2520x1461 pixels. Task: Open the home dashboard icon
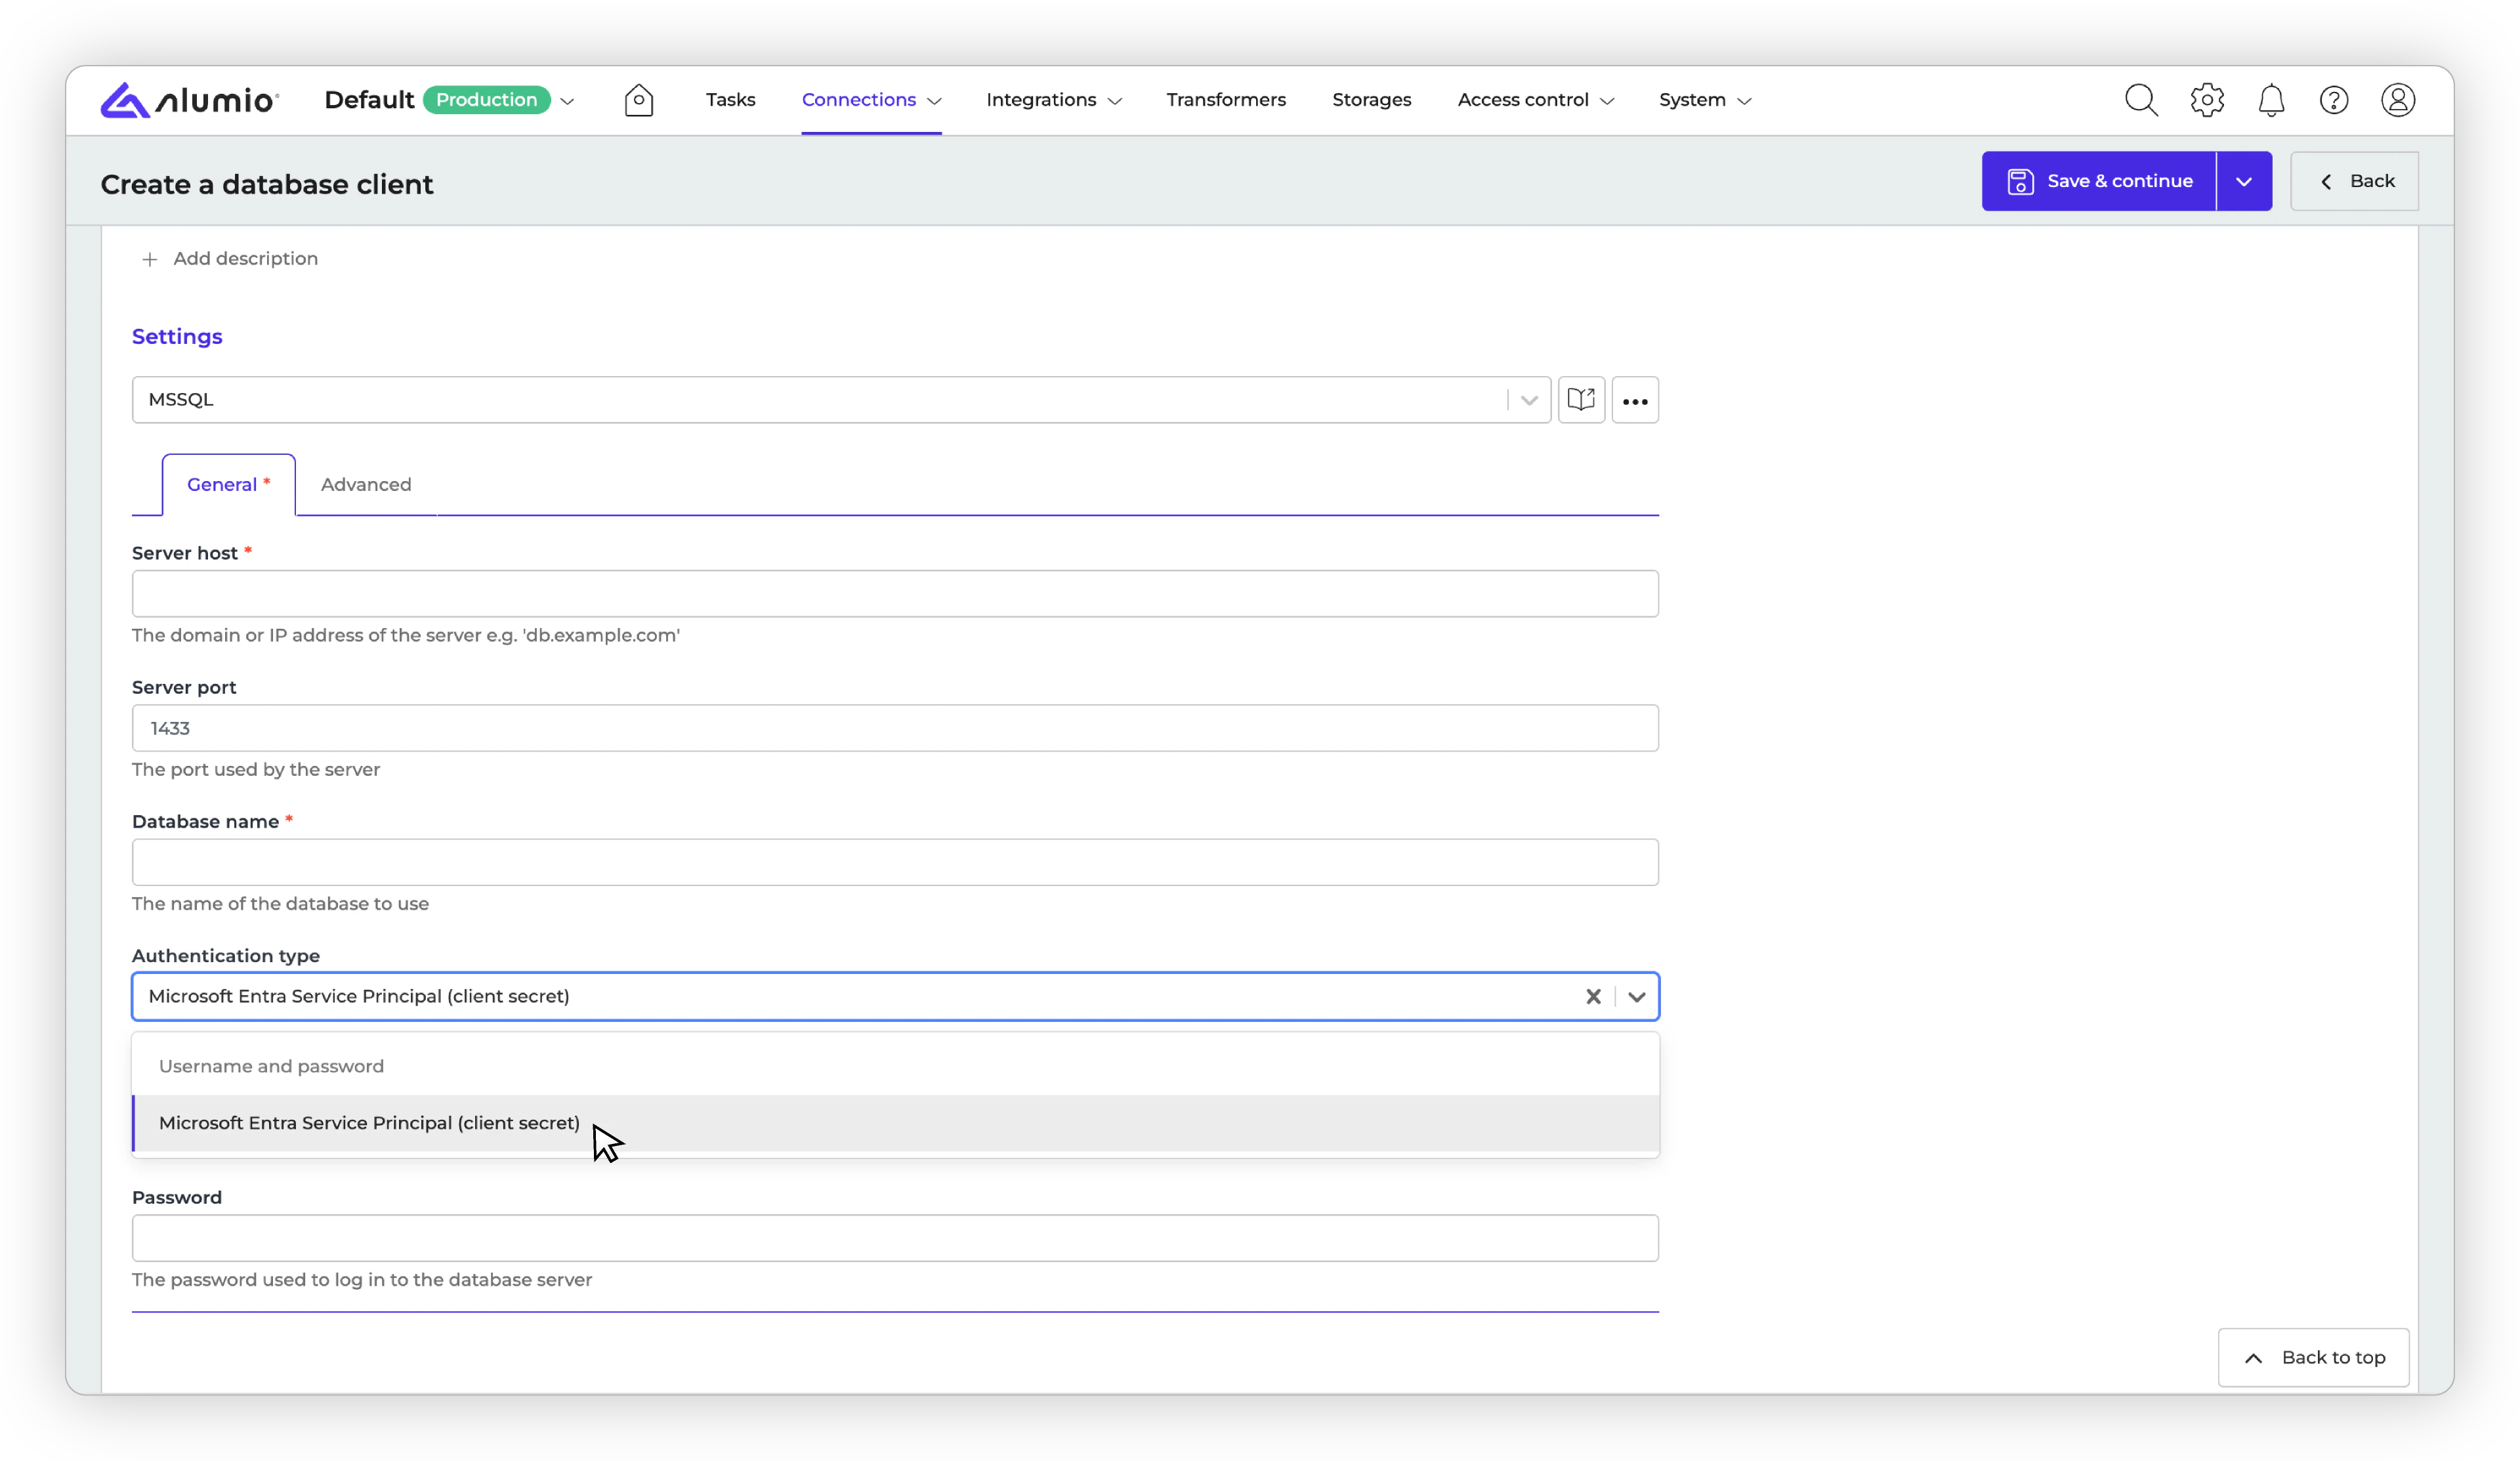coord(639,100)
